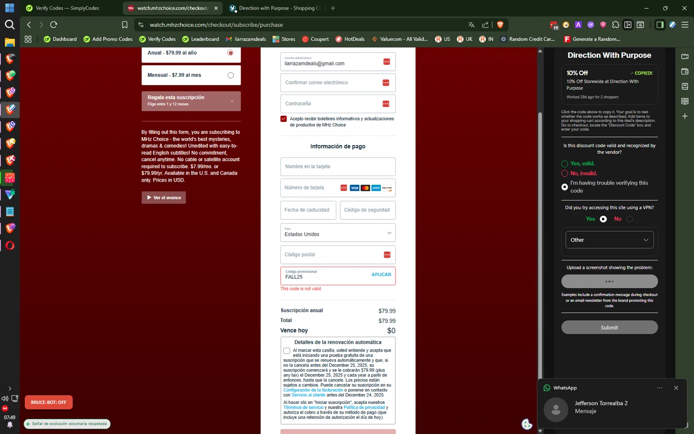The image size is (694, 434).
Task: Switch to the Verify Codes — SimplyCodes tab
Action: 67,8
